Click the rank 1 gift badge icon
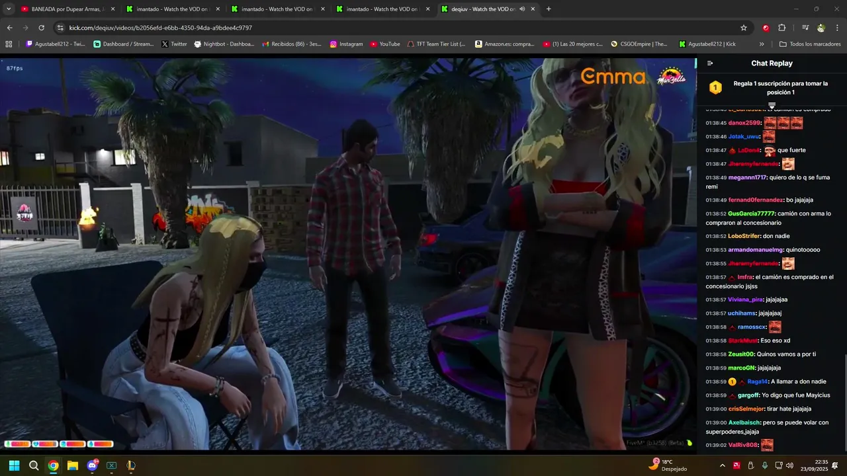The image size is (847, 476). point(715,87)
